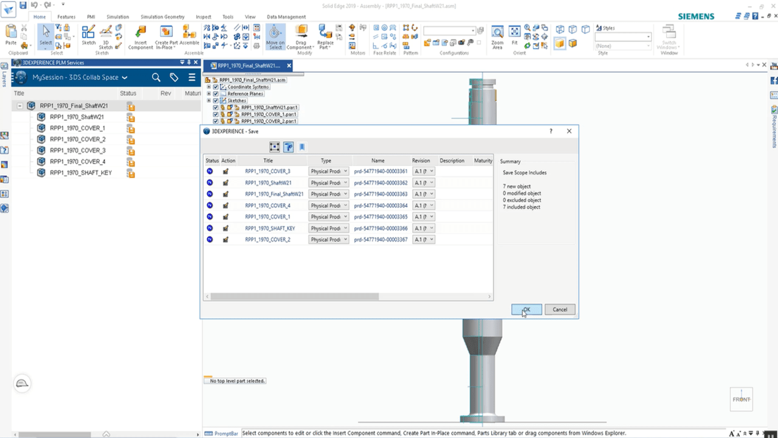The width and height of the screenshot is (778, 438).
Task: Switch to the Simulation tab
Action: (x=117, y=17)
